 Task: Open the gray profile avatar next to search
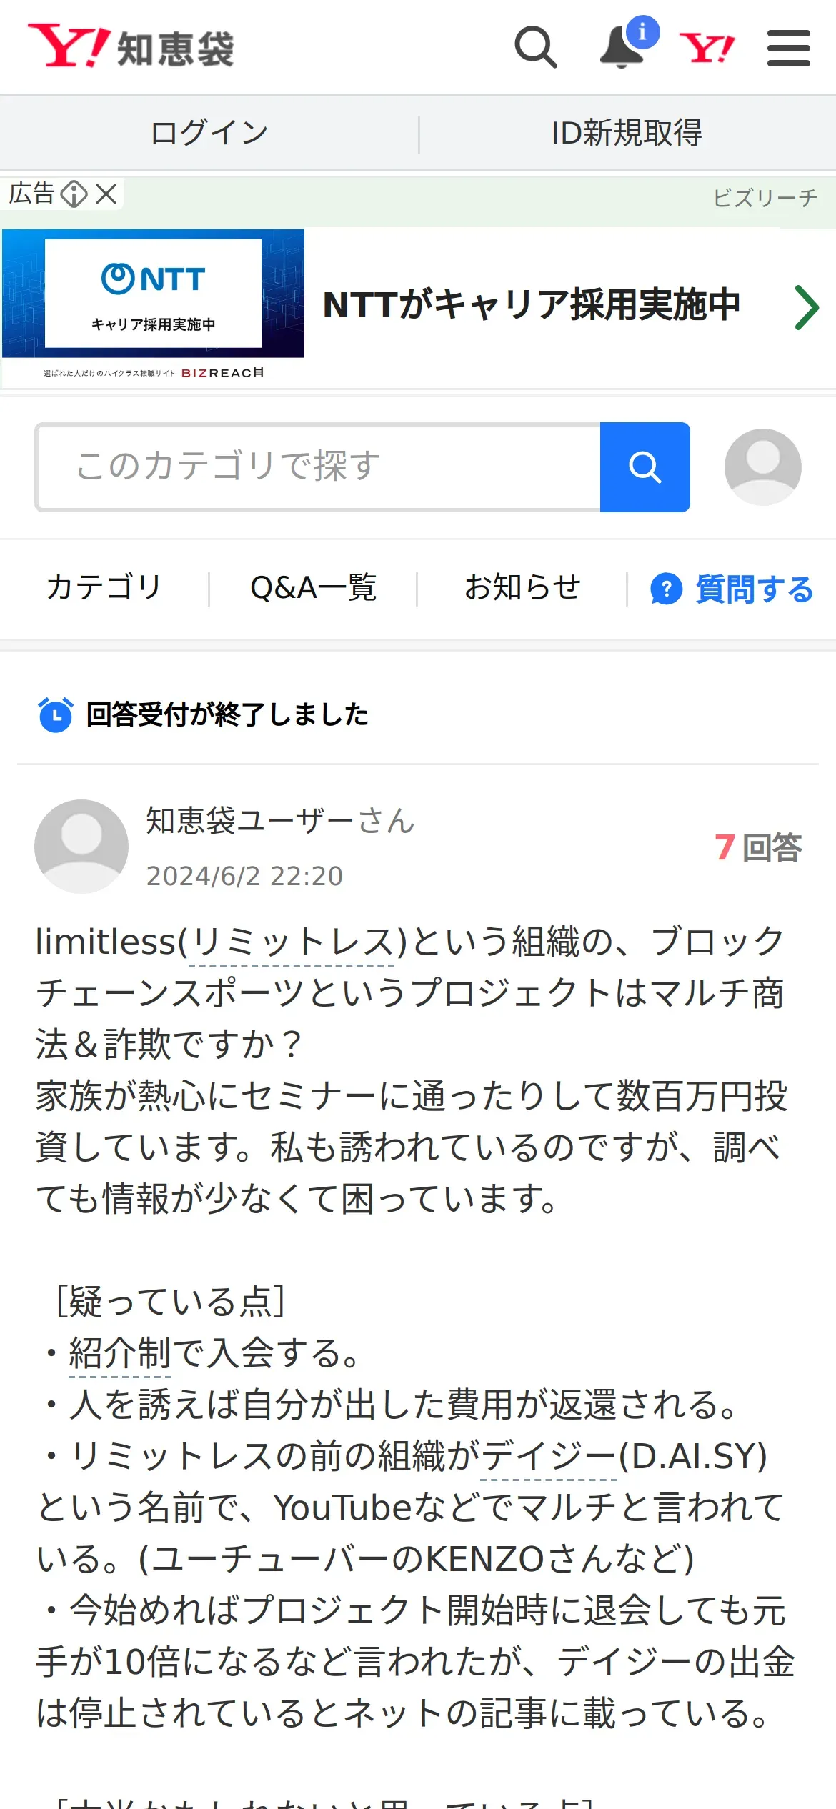coord(763,467)
